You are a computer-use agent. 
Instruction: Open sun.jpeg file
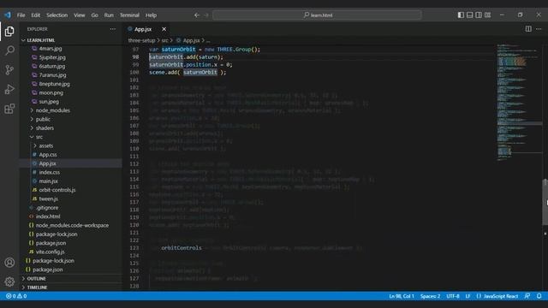pyautogui.click(x=49, y=102)
